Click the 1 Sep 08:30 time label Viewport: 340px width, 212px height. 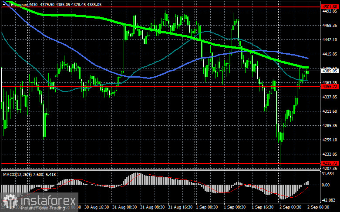click(x=235, y=207)
